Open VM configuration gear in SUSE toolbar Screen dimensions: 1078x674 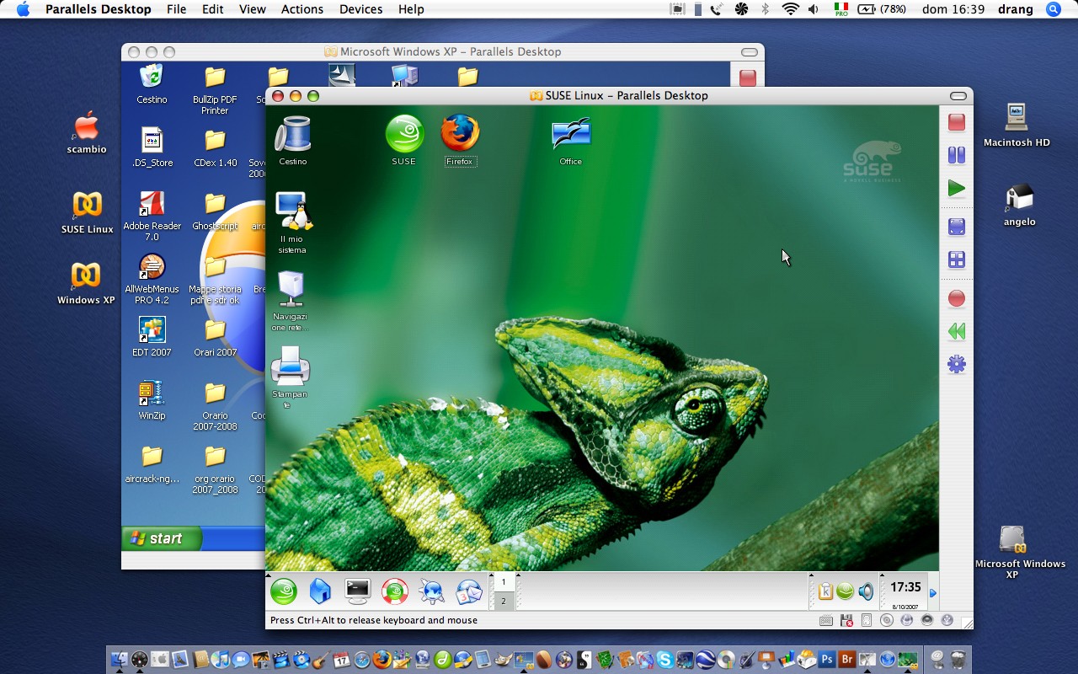point(956,365)
